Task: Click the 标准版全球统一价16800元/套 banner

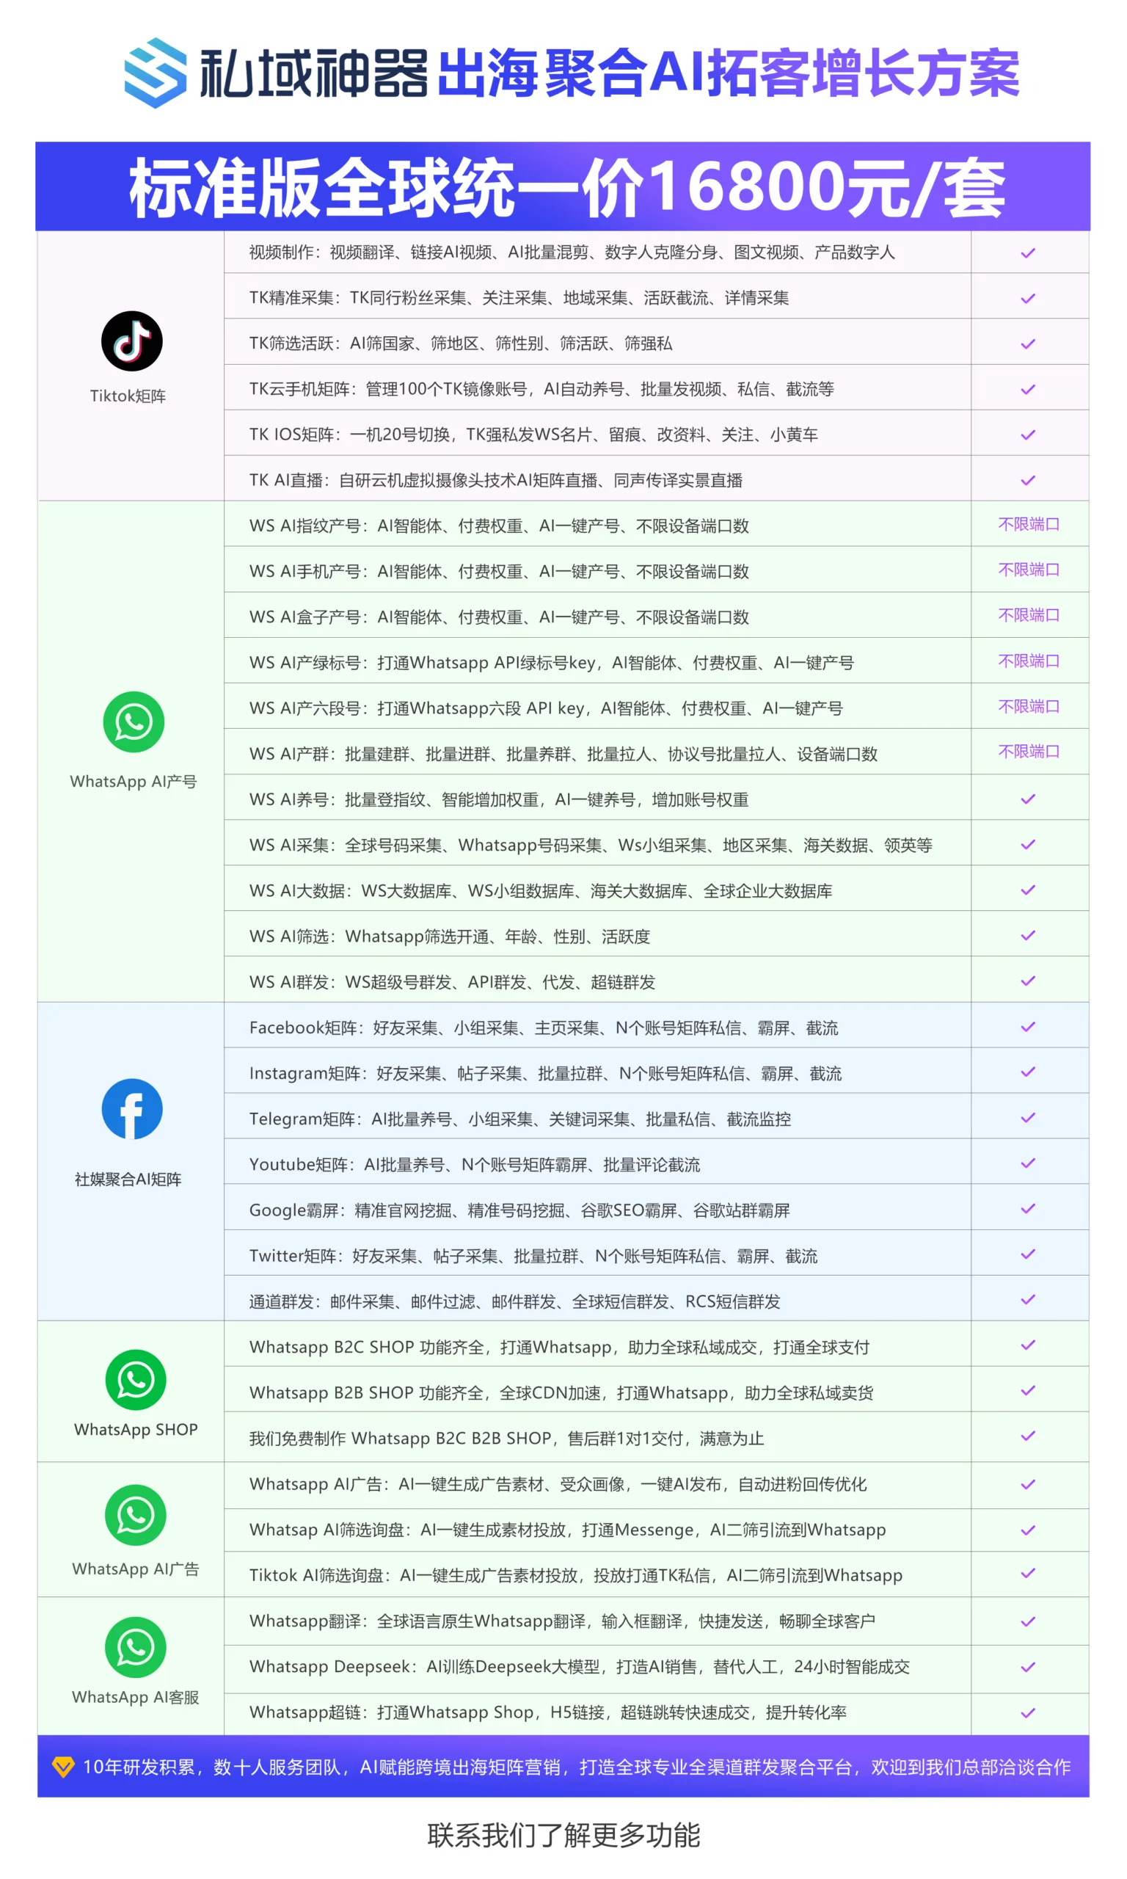Action: click(563, 187)
